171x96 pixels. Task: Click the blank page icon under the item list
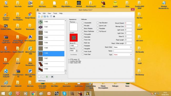pos(39,77)
